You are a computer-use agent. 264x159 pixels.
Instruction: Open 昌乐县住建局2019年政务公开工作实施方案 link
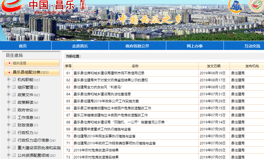[x=106, y=101]
